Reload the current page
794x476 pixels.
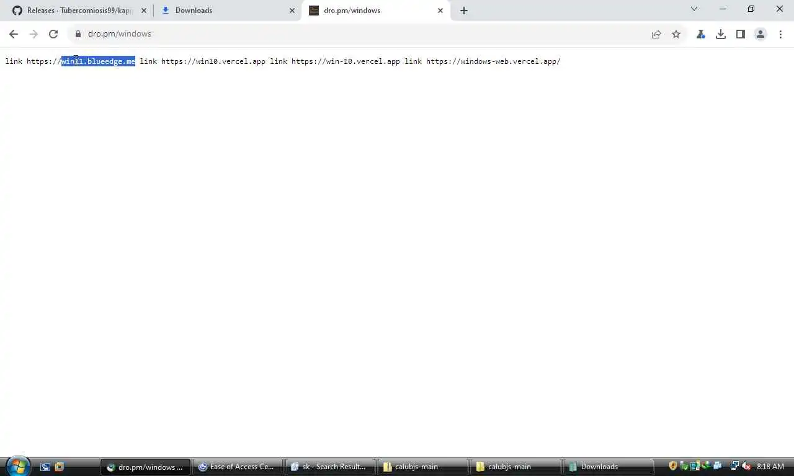tap(53, 34)
